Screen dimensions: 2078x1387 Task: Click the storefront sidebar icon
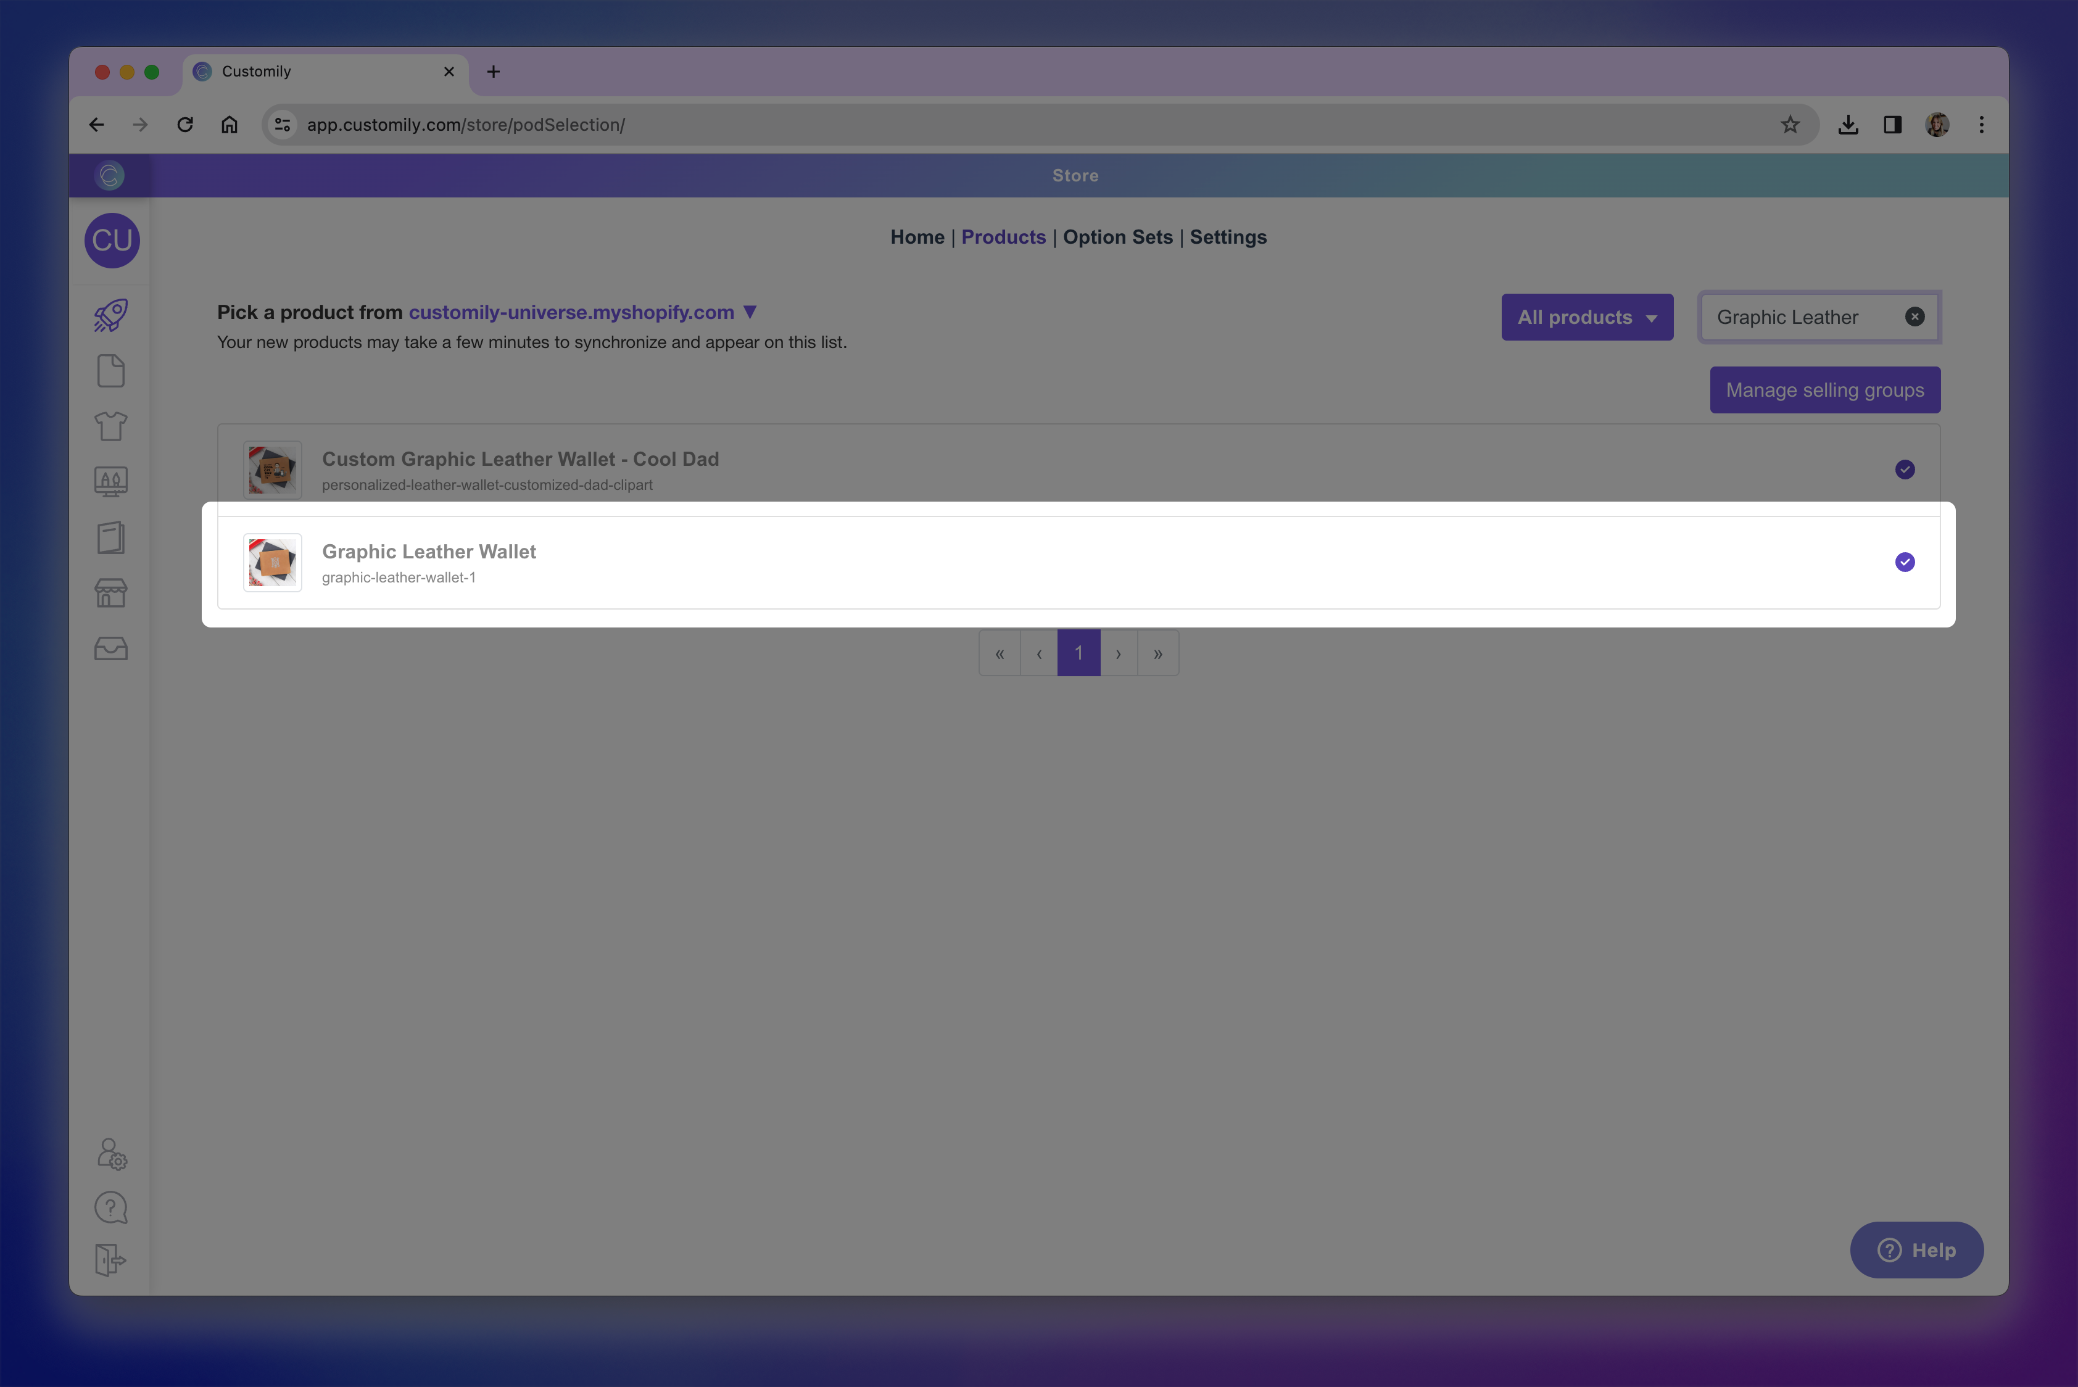click(110, 593)
